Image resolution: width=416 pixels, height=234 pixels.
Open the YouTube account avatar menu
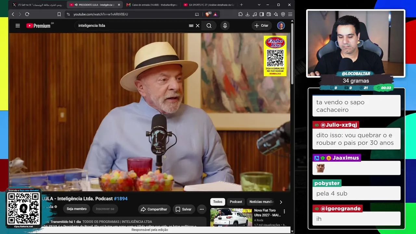coord(281,26)
